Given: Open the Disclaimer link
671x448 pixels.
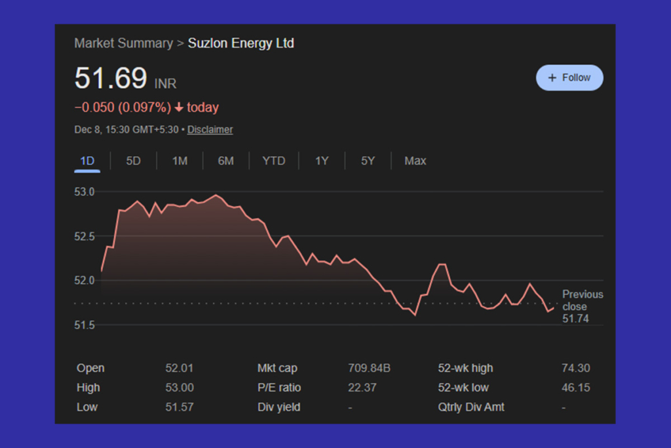Looking at the screenshot, I should (210, 129).
